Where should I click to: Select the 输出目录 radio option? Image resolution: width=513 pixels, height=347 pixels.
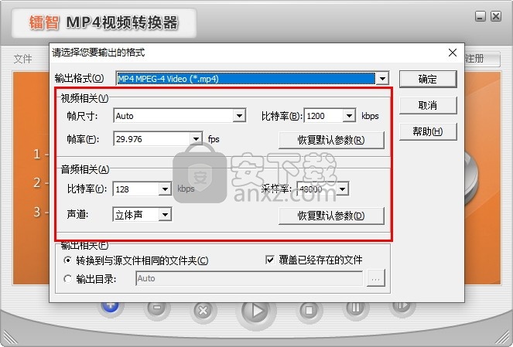click(x=90, y=279)
